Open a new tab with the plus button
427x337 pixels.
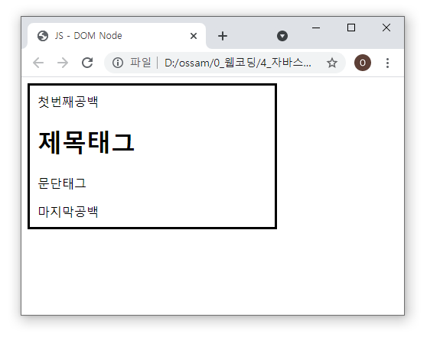(x=223, y=36)
